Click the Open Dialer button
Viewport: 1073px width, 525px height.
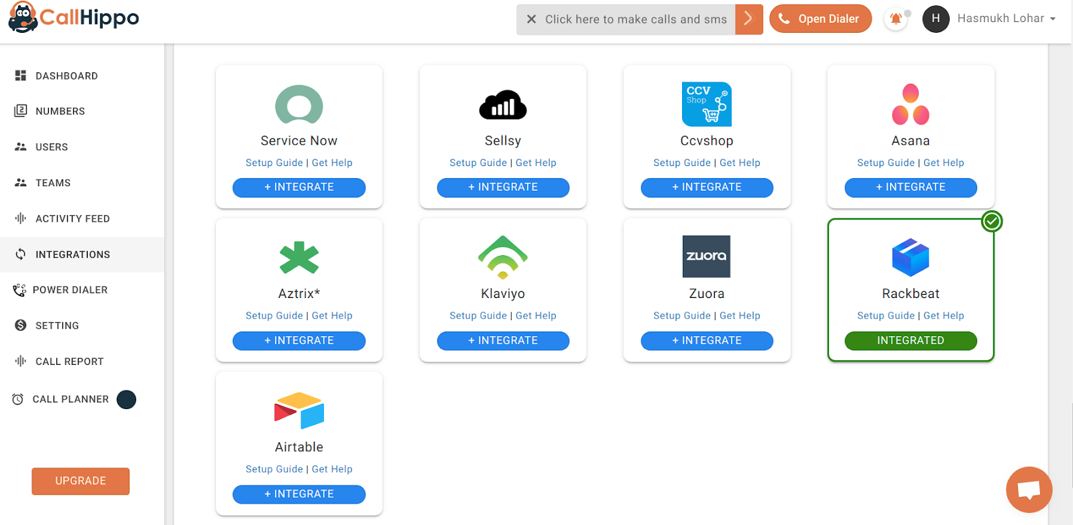(820, 19)
